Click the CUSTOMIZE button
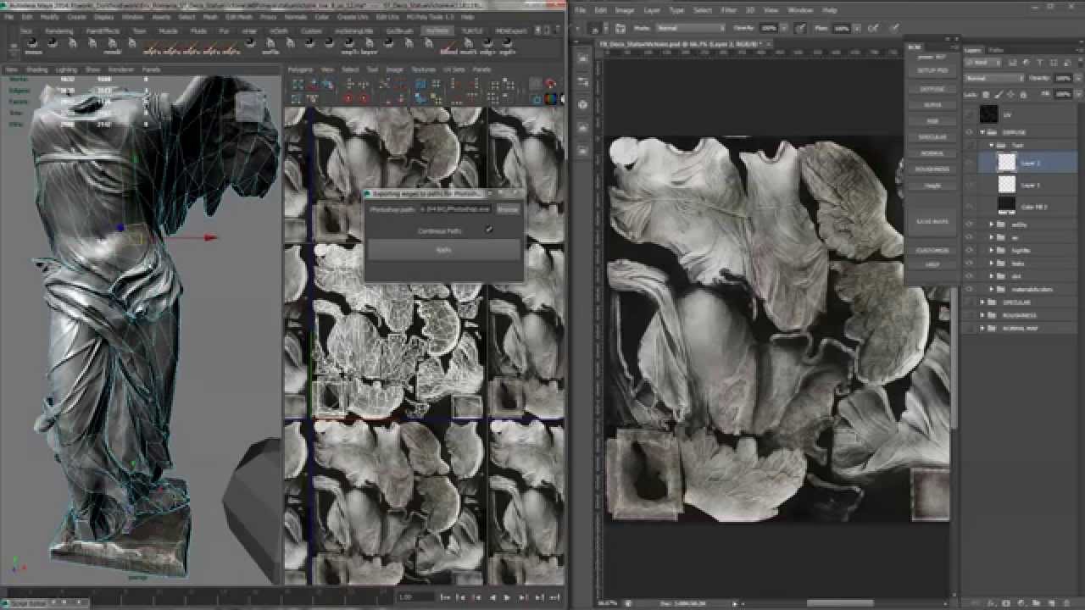 pyautogui.click(x=932, y=251)
